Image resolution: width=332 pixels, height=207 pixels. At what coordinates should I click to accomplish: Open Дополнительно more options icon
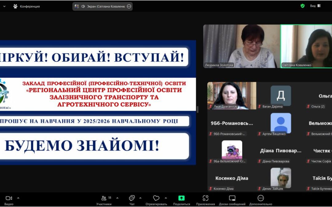(261, 198)
